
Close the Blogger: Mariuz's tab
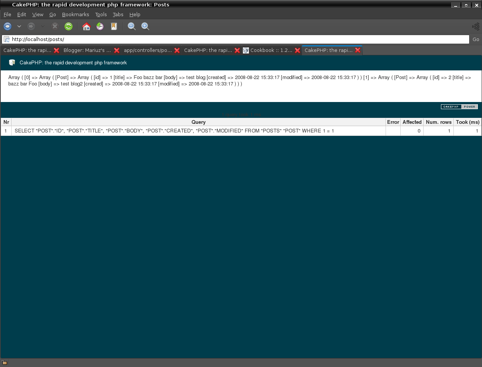click(x=117, y=50)
